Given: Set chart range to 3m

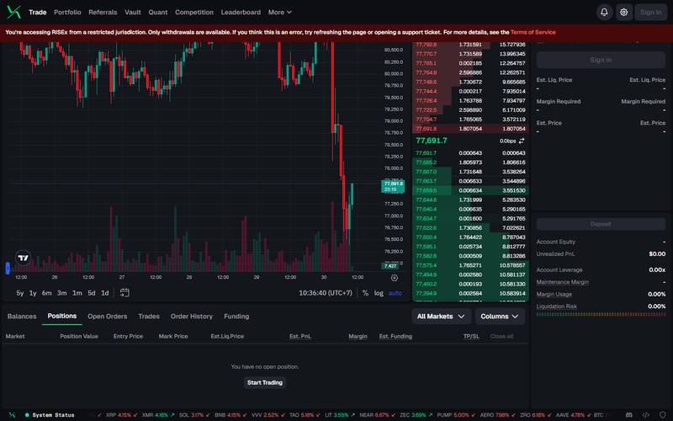Looking at the screenshot, I should point(61,293).
